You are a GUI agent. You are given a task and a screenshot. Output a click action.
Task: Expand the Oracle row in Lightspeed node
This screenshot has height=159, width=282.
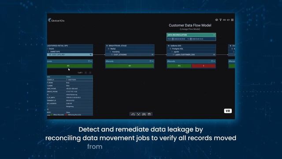point(70,49)
